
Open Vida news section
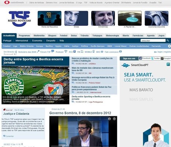point(62,41)
